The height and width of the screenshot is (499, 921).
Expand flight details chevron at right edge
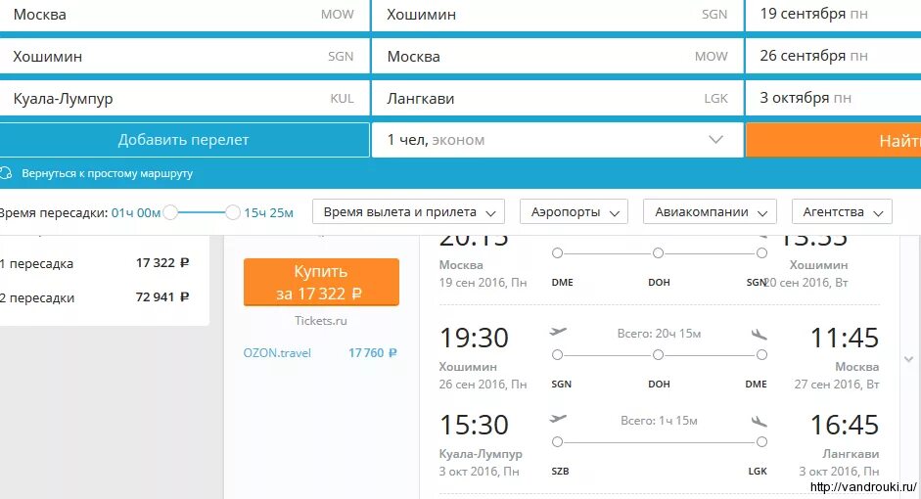pyautogui.click(x=908, y=359)
